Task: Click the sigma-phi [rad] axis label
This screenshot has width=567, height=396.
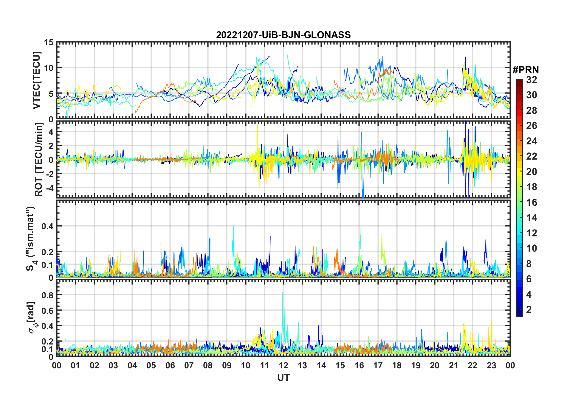Action: click(x=32, y=318)
